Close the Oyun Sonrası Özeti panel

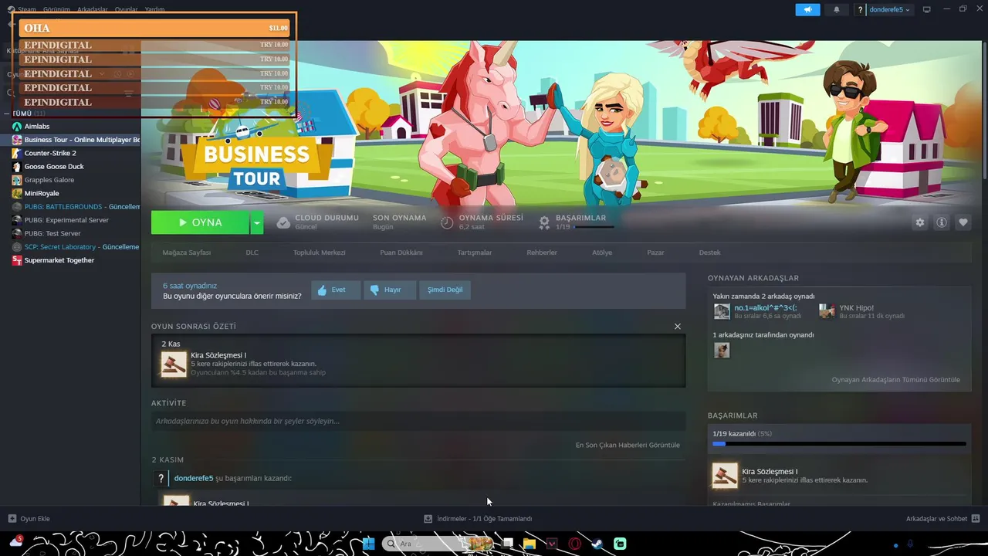click(x=678, y=327)
